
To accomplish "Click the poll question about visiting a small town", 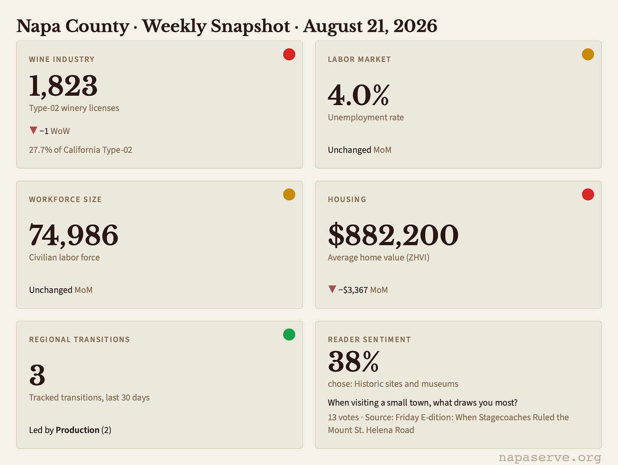I will (423, 403).
